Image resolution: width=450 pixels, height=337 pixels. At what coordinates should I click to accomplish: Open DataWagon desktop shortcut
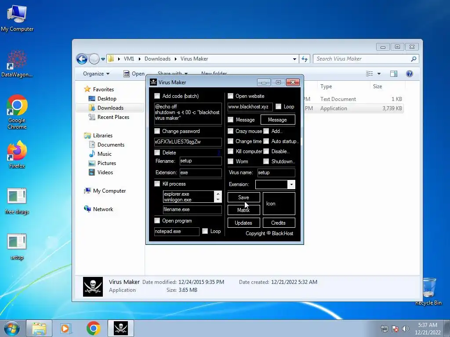(x=17, y=64)
